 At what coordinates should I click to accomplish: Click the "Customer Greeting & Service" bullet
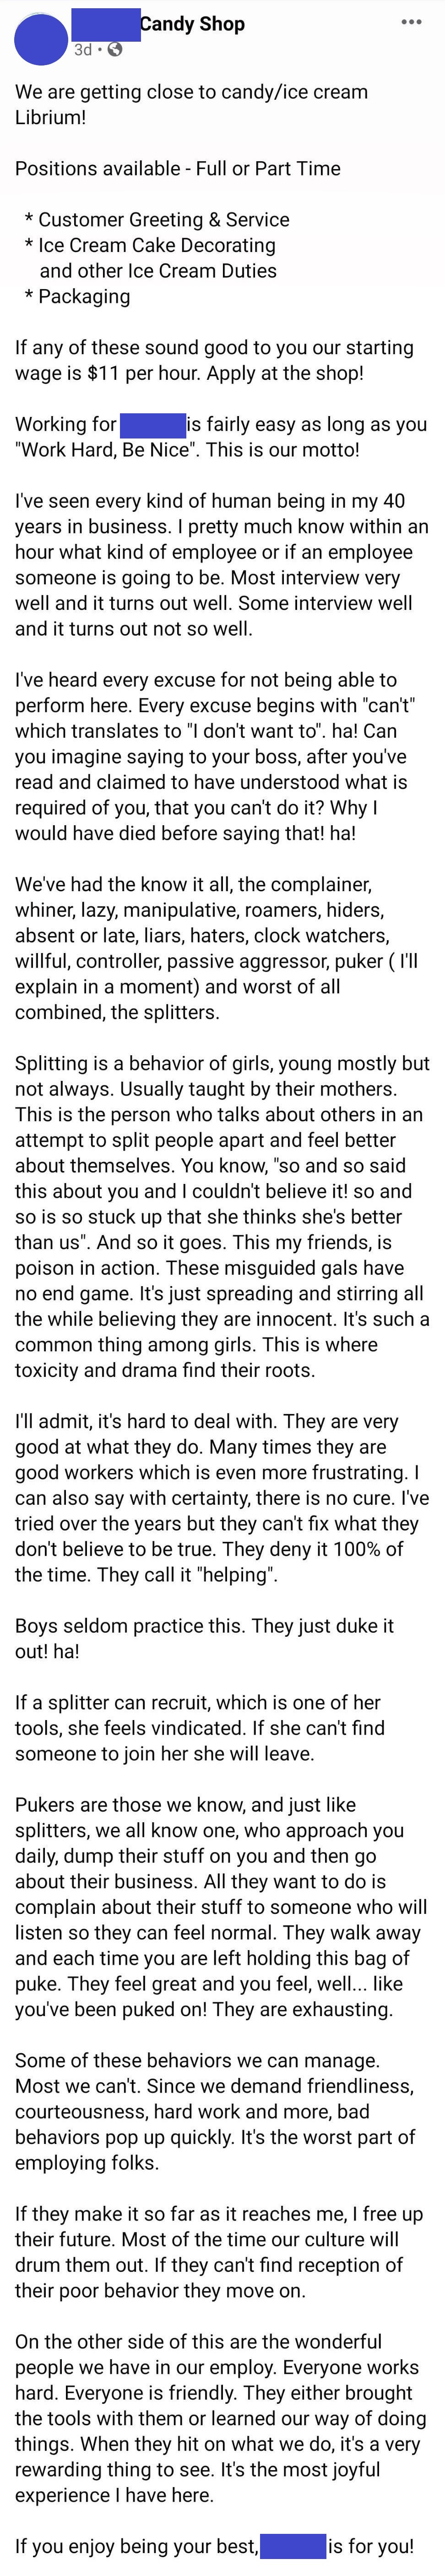point(164,219)
